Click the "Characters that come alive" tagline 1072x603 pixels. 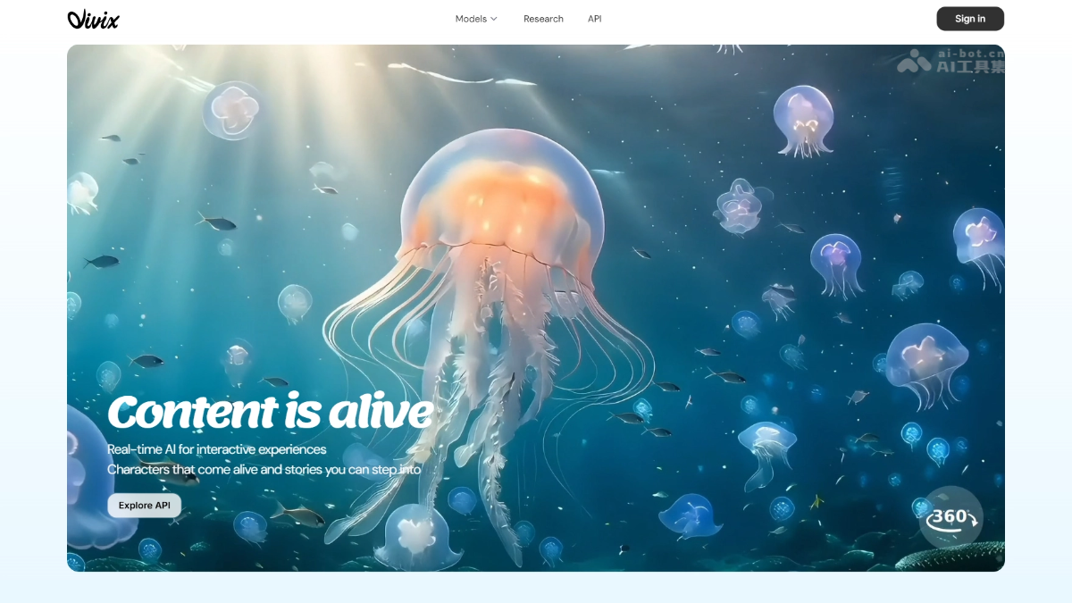(264, 469)
